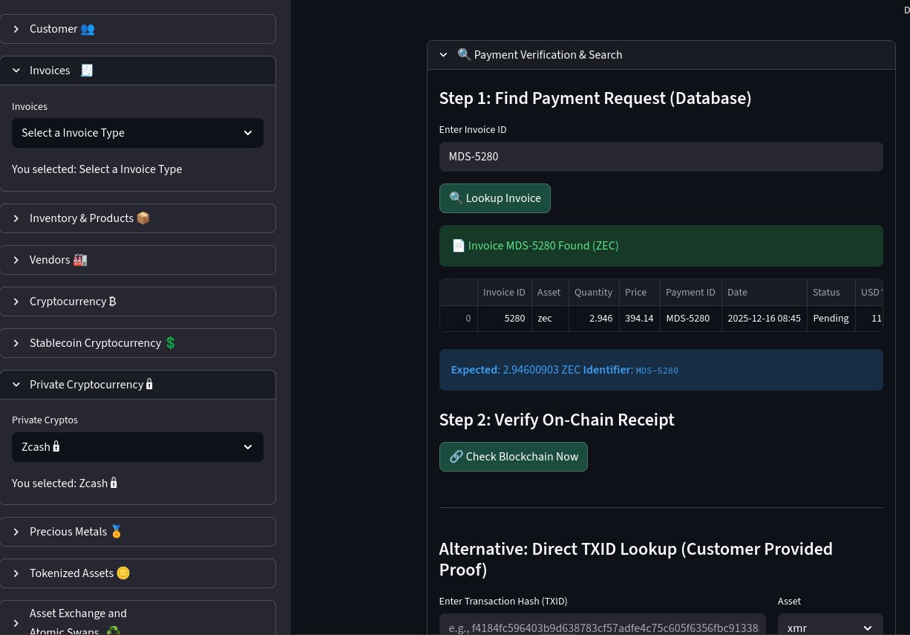Click the Transaction Hash TXID input
Viewport: 910px width, 635px height.
[602, 627]
